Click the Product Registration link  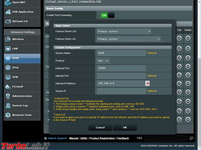click(102, 138)
